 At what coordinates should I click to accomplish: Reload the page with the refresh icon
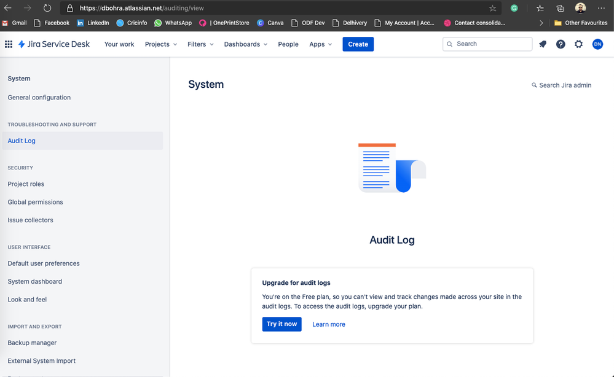pyautogui.click(x=47, y=8)
